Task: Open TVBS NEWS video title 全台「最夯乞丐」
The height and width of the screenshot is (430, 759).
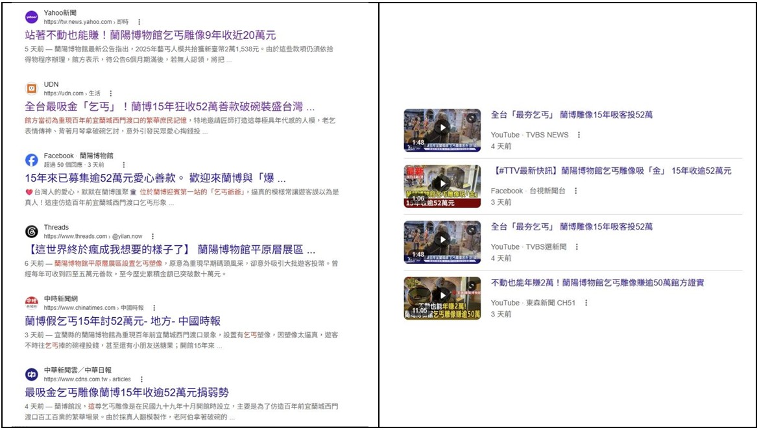Action: [x=572, y=115]
